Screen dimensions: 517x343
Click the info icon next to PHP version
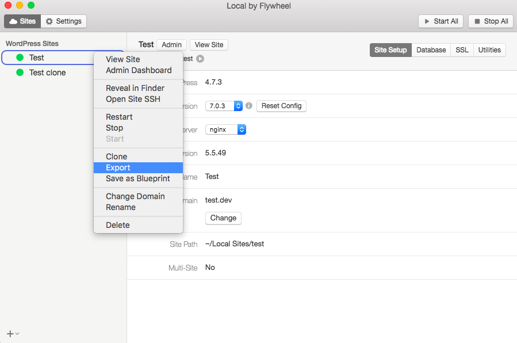249,105
